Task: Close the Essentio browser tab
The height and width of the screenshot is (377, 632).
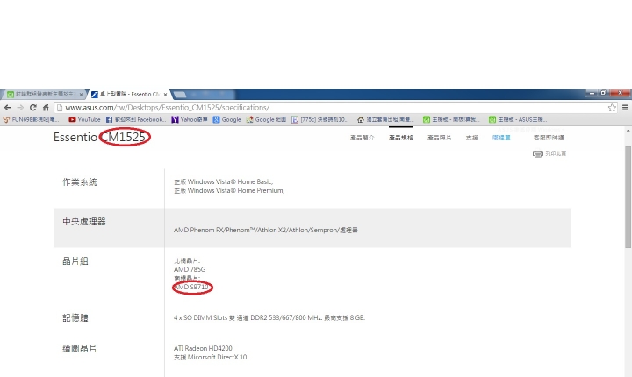Action: [x=165, y=95]
